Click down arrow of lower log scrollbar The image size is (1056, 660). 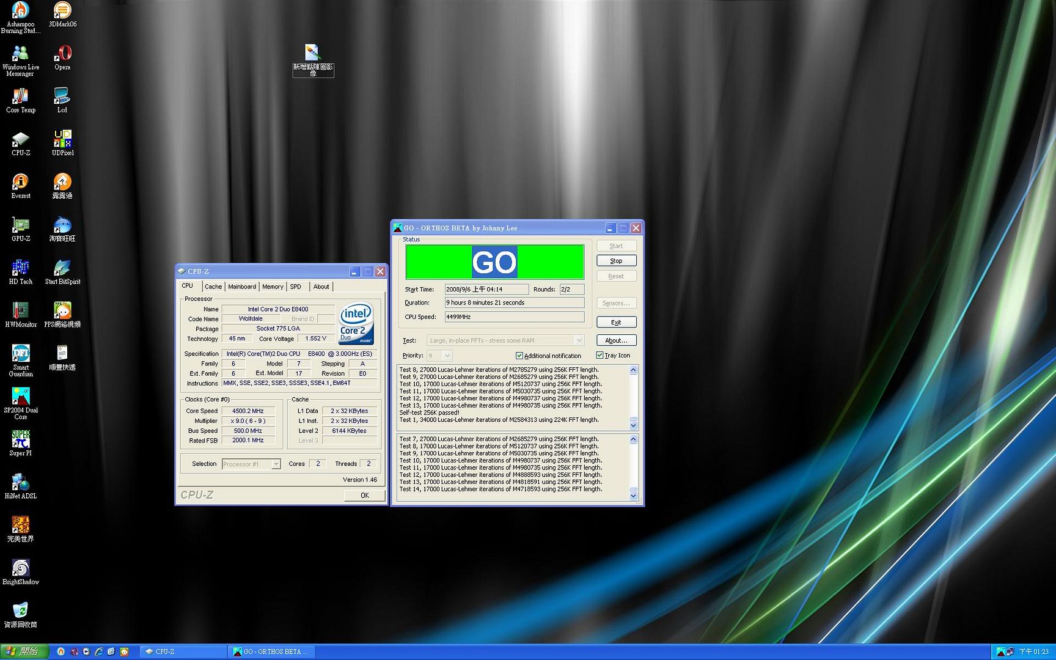(633, 496)
